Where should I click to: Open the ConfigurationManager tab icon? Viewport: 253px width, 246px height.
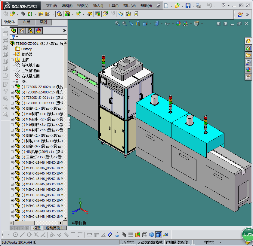point(30,31)
